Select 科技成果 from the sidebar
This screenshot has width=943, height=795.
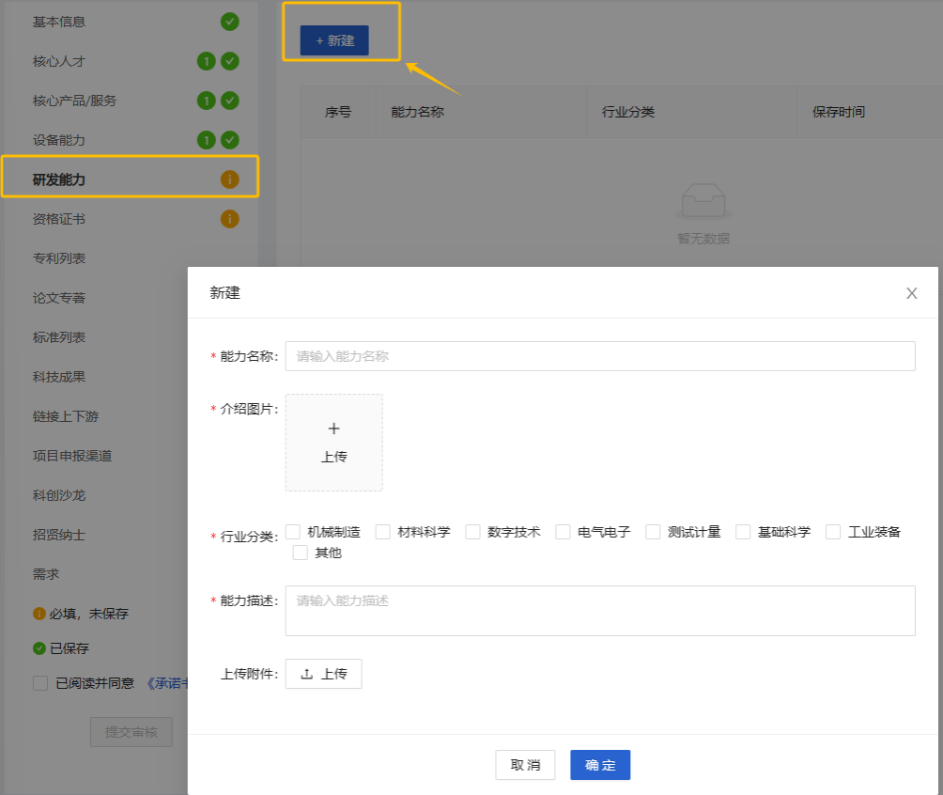[59, 377]
